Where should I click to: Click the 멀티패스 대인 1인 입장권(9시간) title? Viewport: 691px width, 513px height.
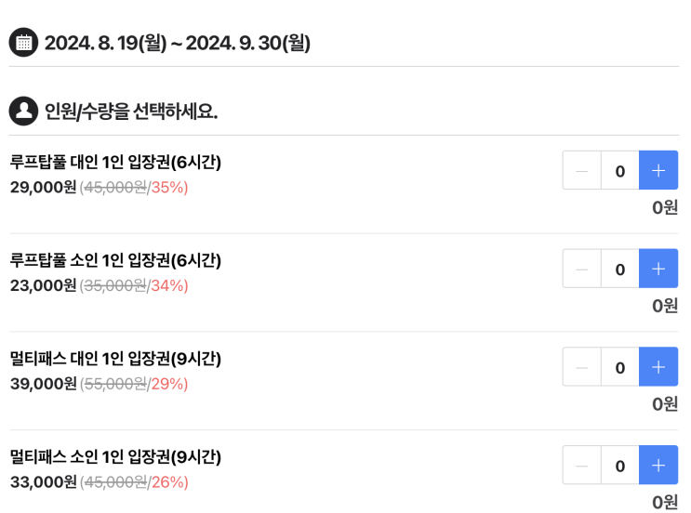(115, 359)
